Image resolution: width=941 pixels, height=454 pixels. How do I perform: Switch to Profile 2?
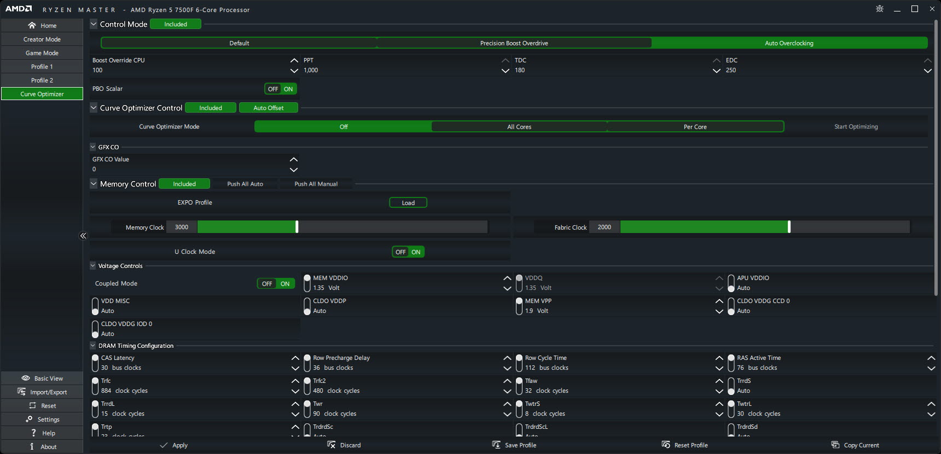[42, 80]
